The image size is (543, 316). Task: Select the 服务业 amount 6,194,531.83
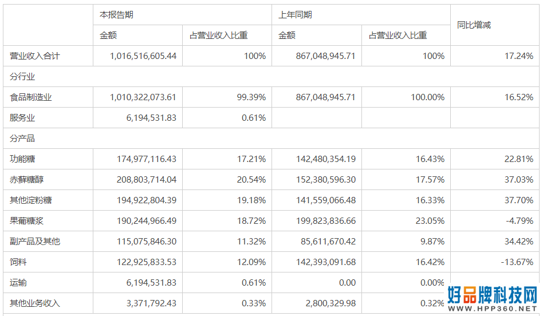(x=151, y=118)
